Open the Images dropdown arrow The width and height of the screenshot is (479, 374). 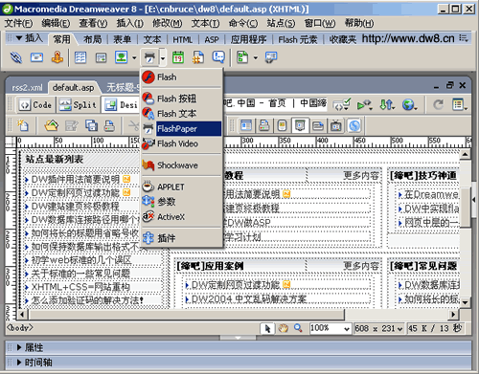(134, 58)
